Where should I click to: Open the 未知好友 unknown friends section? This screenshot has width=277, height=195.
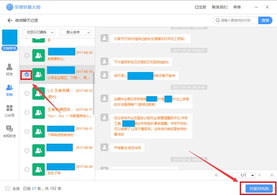click(9, 131)
